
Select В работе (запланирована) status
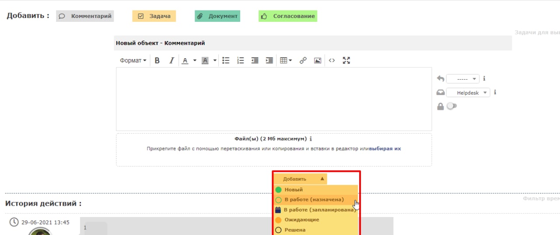(x=316, y=210)
